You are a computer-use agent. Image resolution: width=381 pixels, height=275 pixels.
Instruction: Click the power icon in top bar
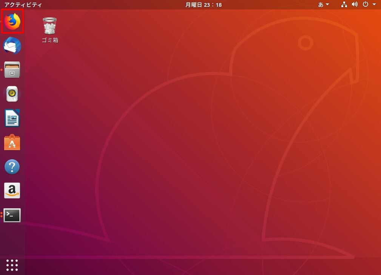(x=366, y=4)
